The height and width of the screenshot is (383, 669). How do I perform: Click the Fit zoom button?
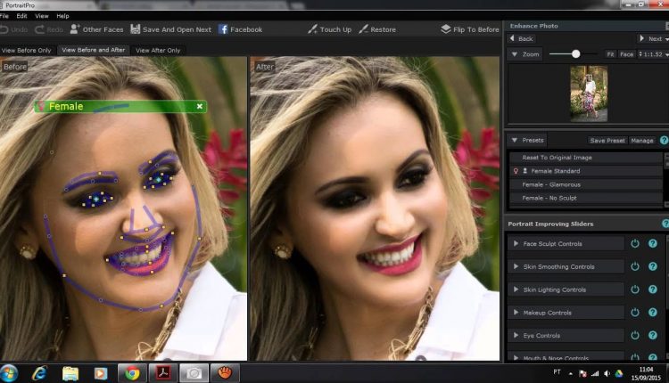[x=610, y=54]
